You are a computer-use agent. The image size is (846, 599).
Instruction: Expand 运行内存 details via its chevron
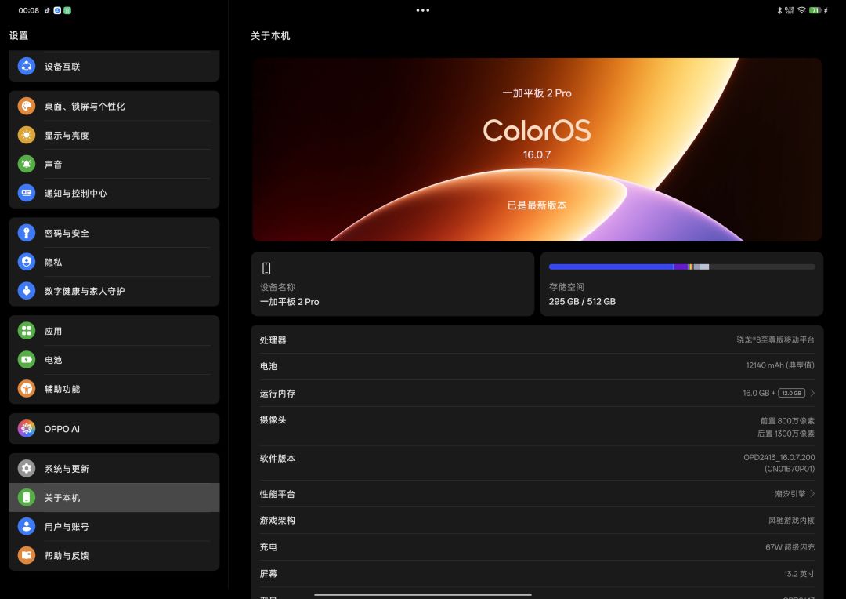(x=812, y=393)
